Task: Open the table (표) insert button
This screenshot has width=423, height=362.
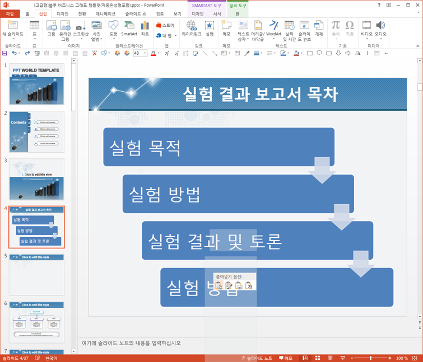Action: [x=34, y=30]
